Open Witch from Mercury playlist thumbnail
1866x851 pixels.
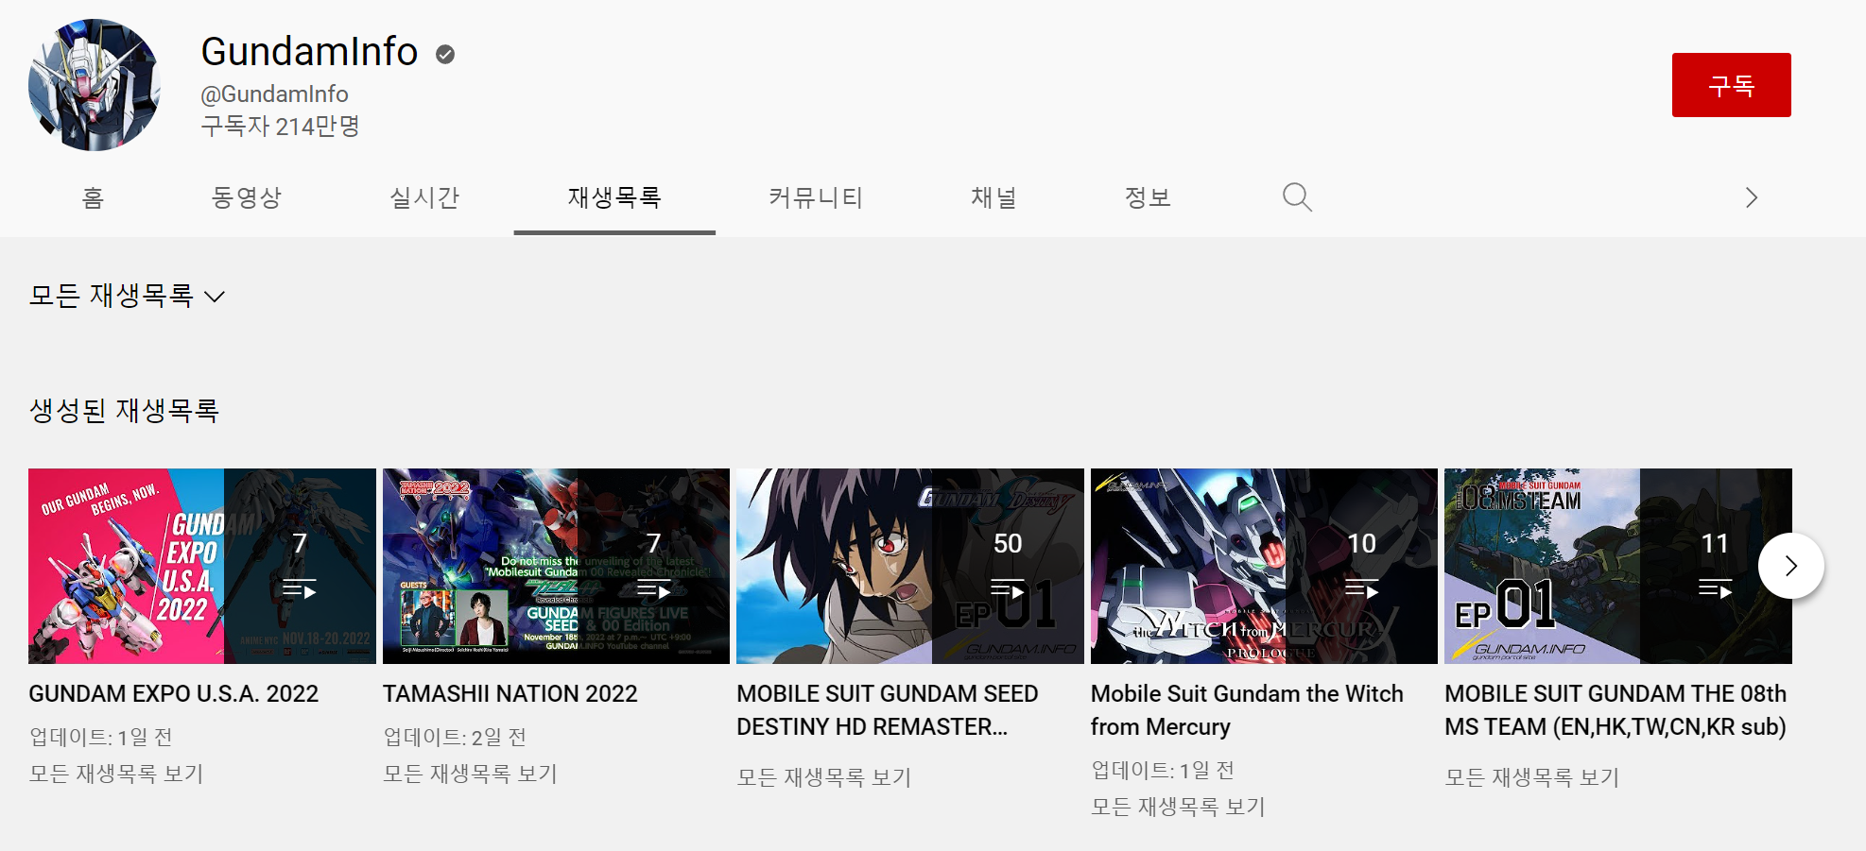click(1264, 566)
